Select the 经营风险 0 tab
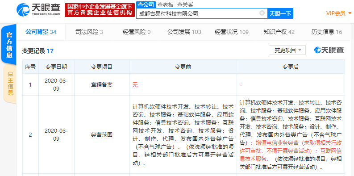This screenshot has height=176, width=354. pos(137,32)
